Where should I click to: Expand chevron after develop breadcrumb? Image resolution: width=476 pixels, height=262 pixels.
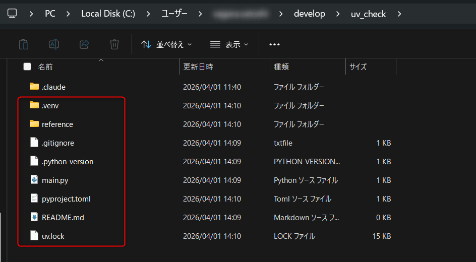[x=338, y=14]
